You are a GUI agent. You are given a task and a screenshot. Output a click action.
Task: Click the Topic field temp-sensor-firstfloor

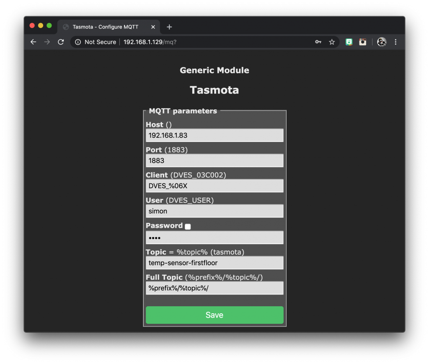214,263
